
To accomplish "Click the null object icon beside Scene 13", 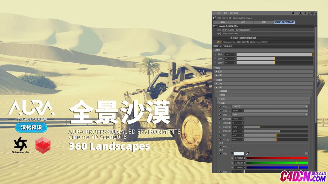I will pyautogui.click(x=215, y=18).
